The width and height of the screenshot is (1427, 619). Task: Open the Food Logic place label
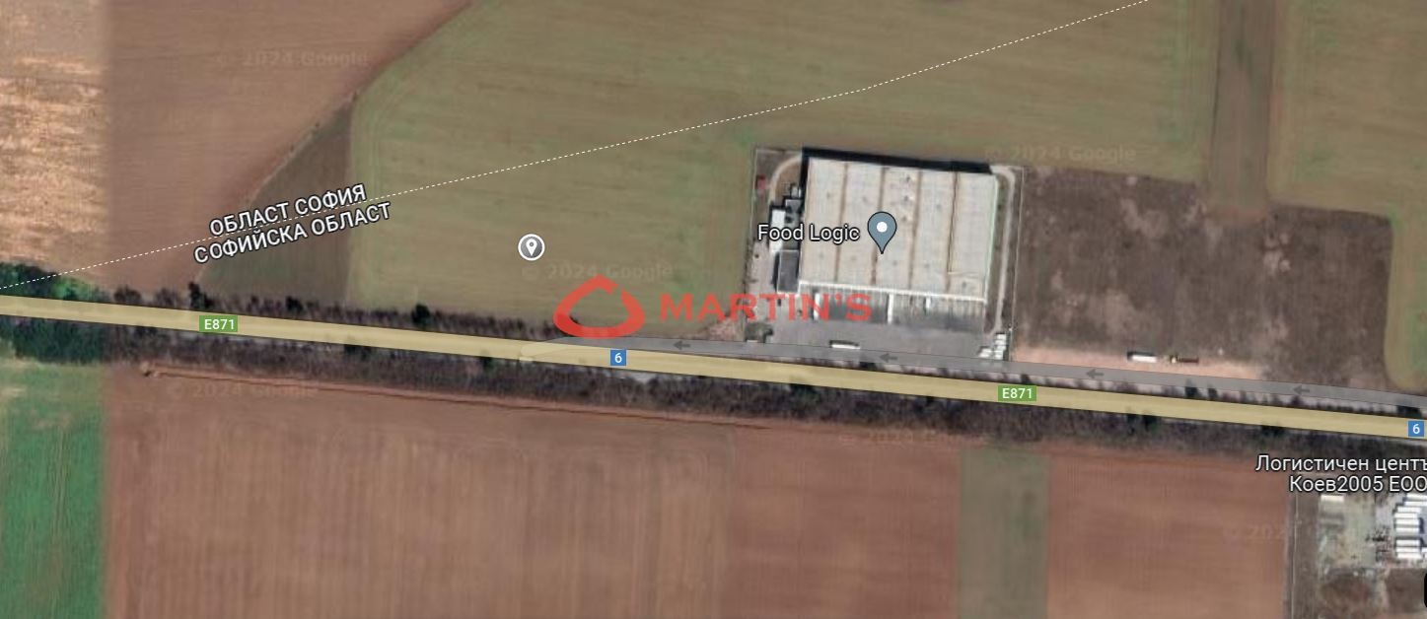pyautogui.click(x=809, y=233)
